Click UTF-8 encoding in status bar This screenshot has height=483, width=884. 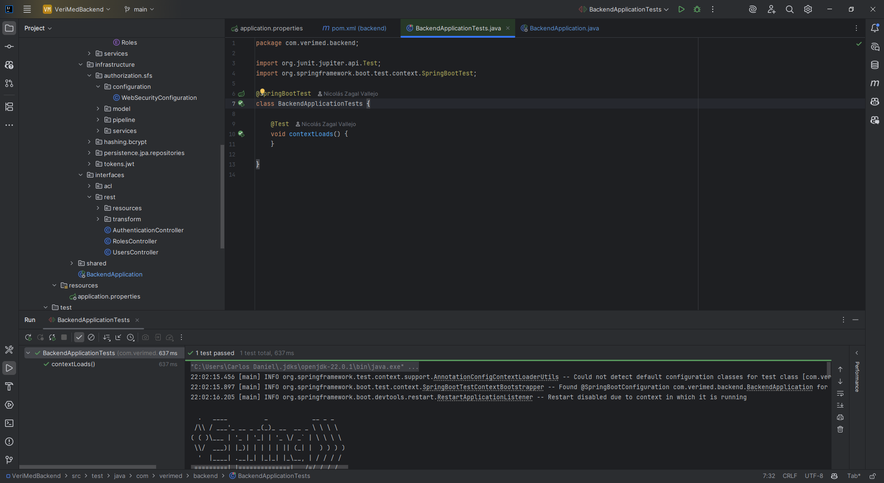814,476
